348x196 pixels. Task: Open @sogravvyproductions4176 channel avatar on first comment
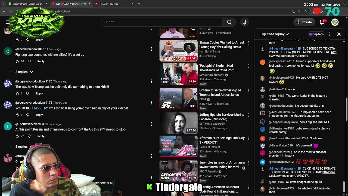pos(8,84)
